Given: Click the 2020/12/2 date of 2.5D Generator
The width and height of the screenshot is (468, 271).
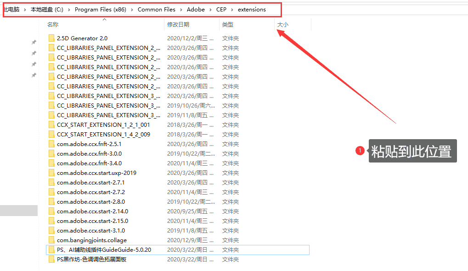Looking at the screenshot, I should tap(191, 38).
